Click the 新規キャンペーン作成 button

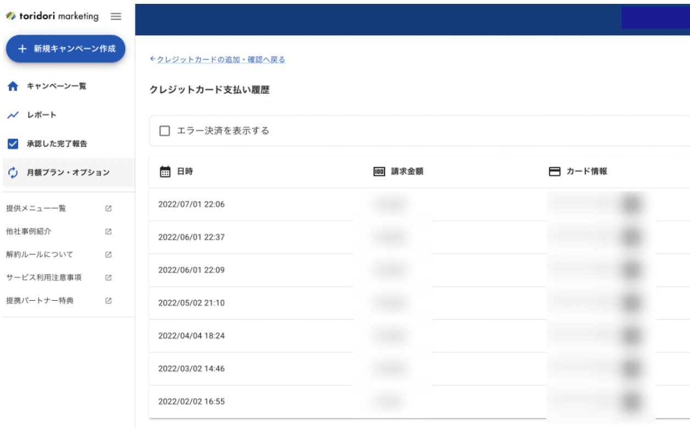[65, 48]
